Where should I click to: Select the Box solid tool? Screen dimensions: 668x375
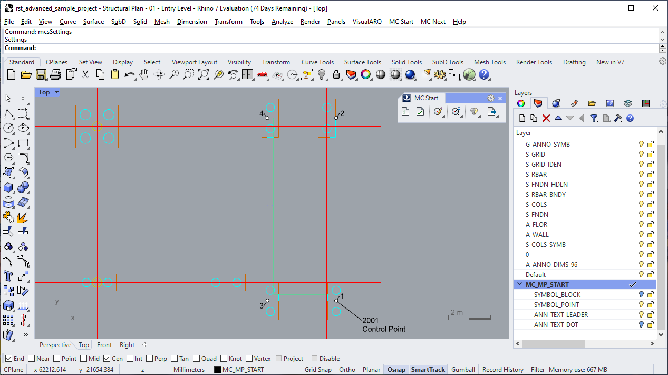[8, 187]
